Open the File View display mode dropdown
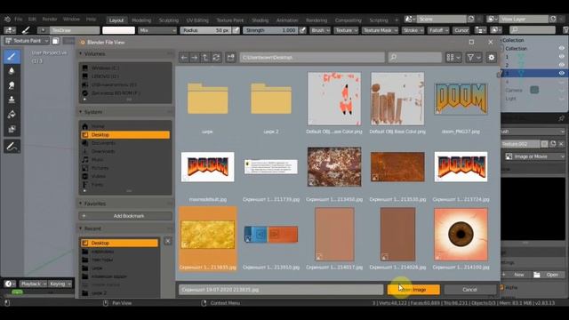The height and width of the screenshot is (320, 569). point(453,57)
